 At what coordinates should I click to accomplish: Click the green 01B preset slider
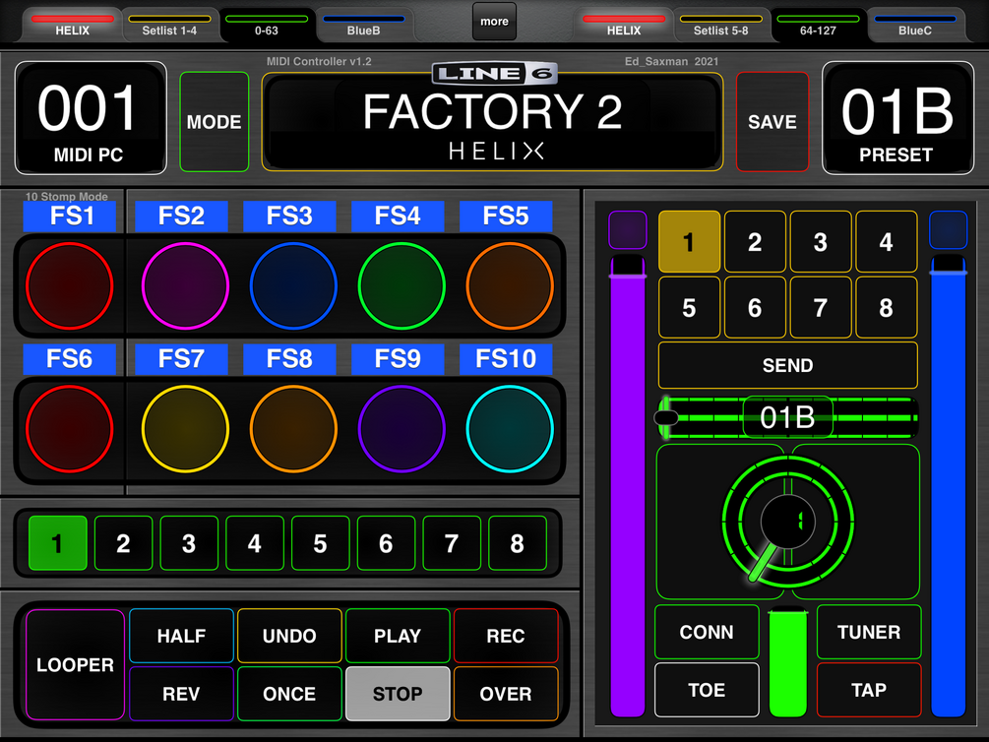[x=788, y=417]
